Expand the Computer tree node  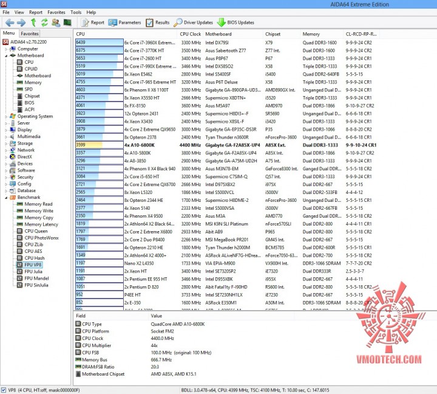point(6,49)
